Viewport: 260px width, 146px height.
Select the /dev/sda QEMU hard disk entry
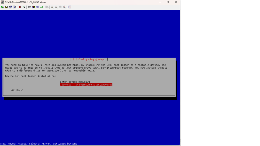[86, 85]
